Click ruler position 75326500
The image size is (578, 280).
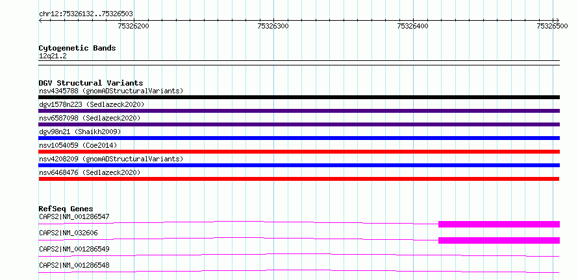tap(553, 26)
